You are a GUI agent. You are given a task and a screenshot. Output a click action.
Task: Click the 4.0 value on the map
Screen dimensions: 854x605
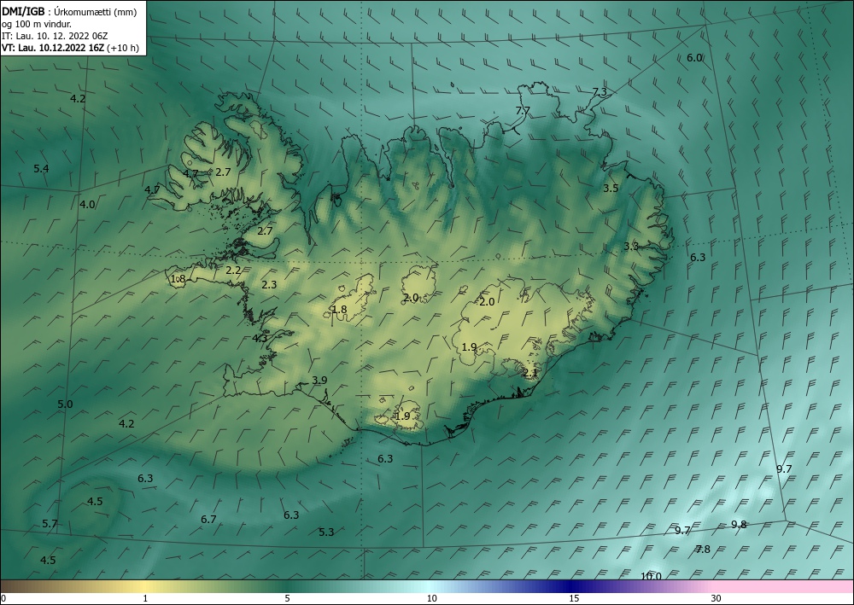point(87,205)
